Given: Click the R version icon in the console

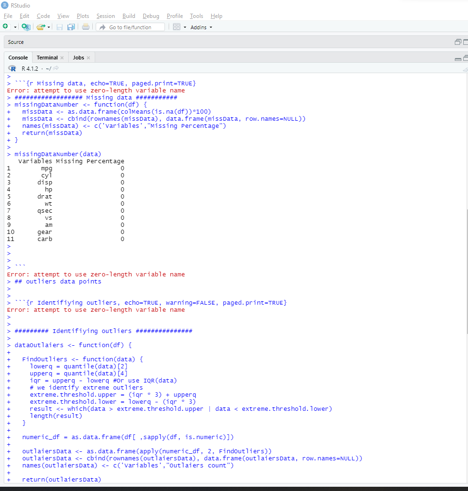Looking at the screenshot, I should click(12, 67).
